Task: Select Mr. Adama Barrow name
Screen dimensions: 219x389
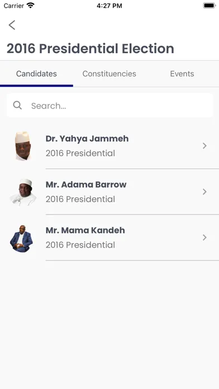Action: click(x=86, y=184)
